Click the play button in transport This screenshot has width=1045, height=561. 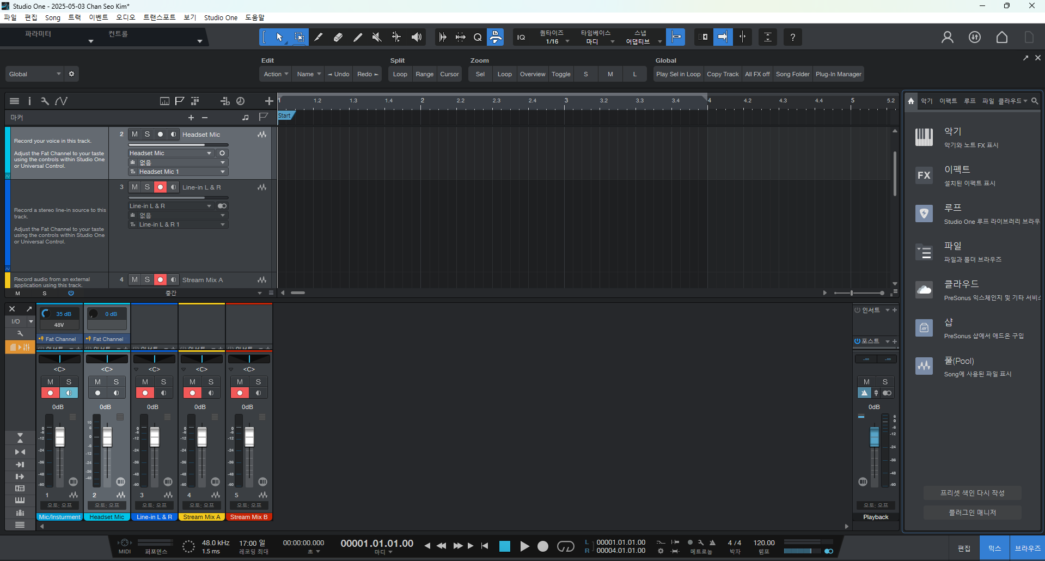pos(524,546)
